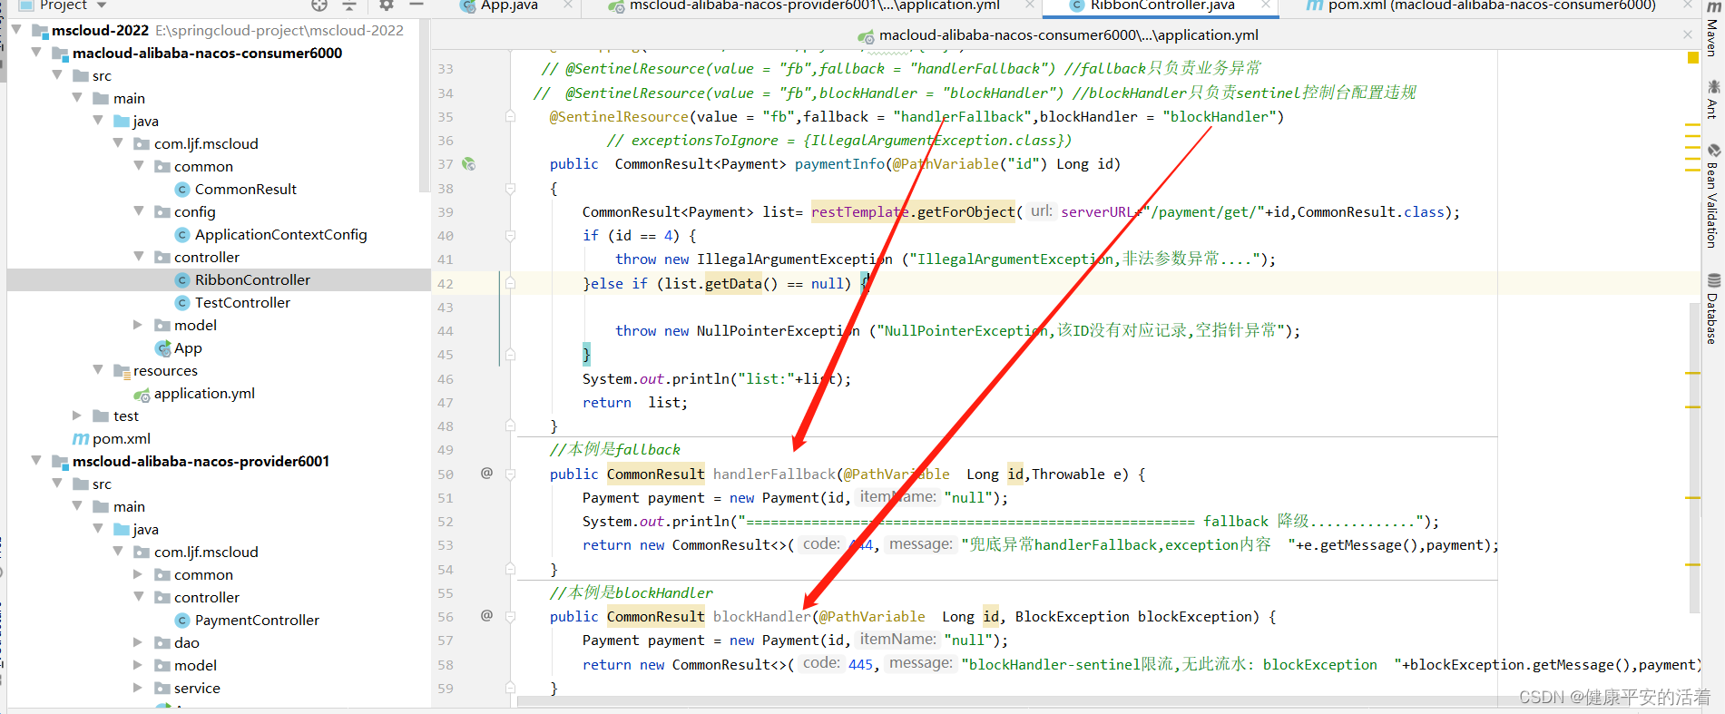Collapse the mscloud-2022 project root

click(16, 30)
